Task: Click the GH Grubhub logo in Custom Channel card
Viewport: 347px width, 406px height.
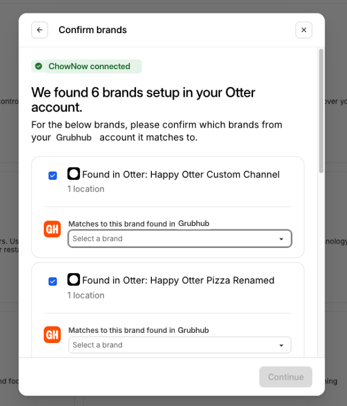Action: click(x=52, y=229)
